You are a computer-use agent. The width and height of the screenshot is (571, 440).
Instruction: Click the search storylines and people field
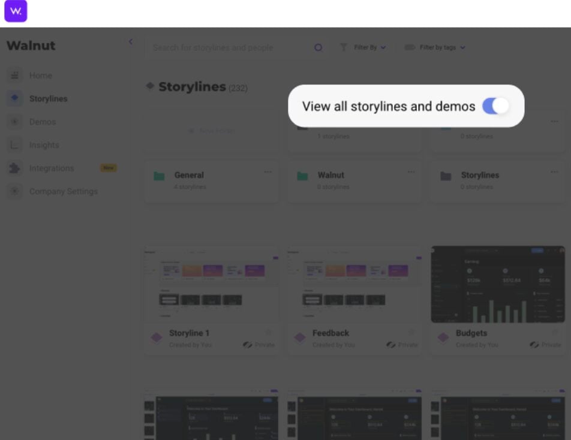coord(228,47)
